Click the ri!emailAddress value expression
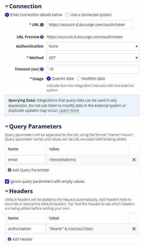Viewport: 145px width, 247px height. click(x=62, y=160)
